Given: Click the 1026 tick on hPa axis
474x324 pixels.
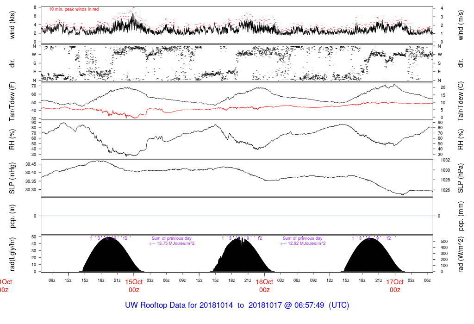Looking at the screenshot, I should (x=445, y=190).
